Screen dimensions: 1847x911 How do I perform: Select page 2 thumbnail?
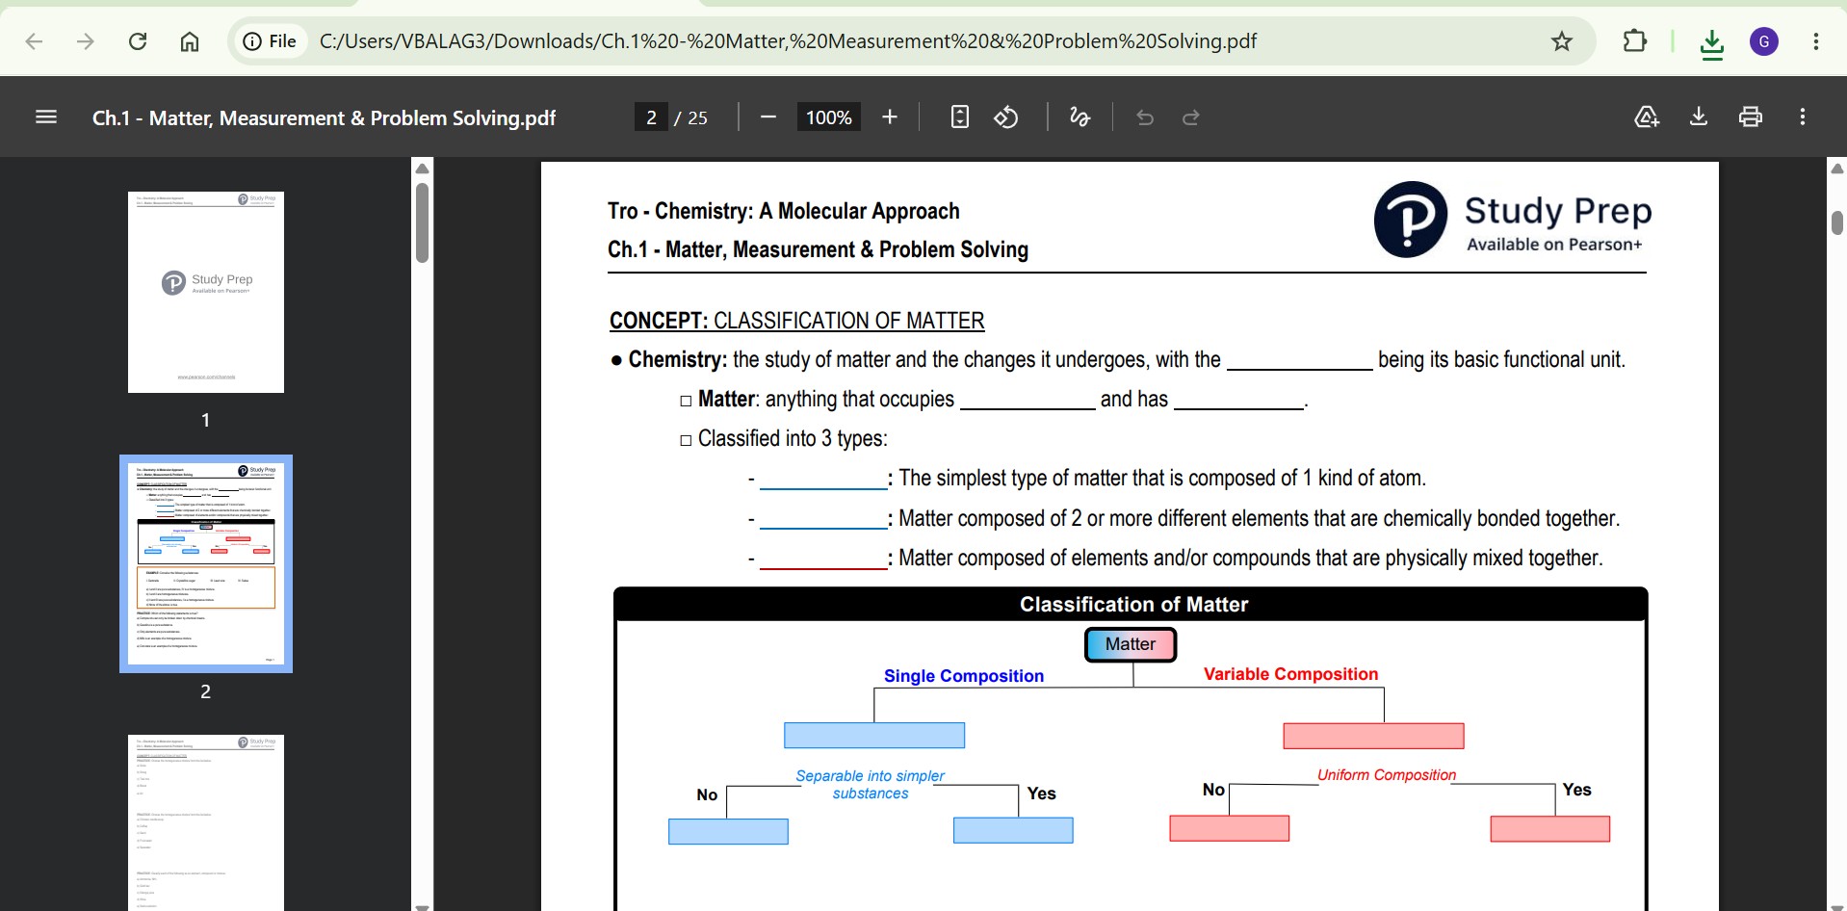pos(206,563)
